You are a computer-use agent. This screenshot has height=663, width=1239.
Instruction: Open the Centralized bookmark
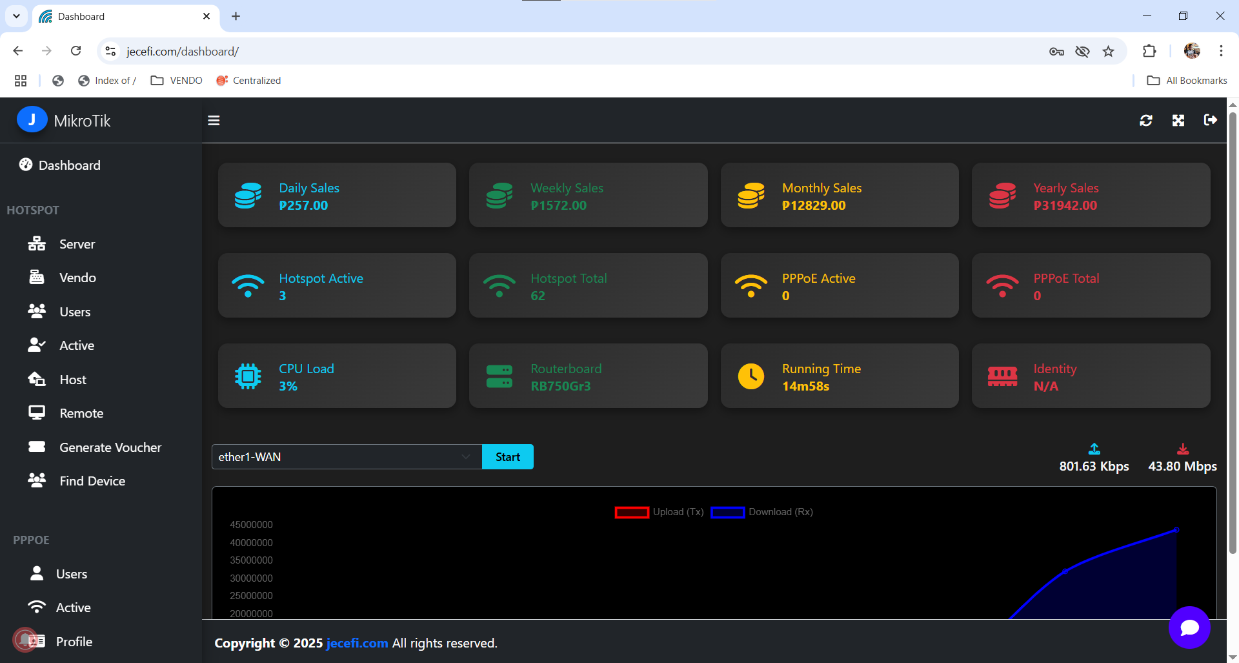pyautogui.click(x=248, y=81)
